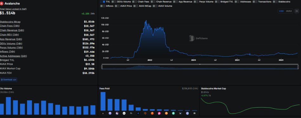Toggle the TVL chart series
301x118 pixels.
coord(102,2)
